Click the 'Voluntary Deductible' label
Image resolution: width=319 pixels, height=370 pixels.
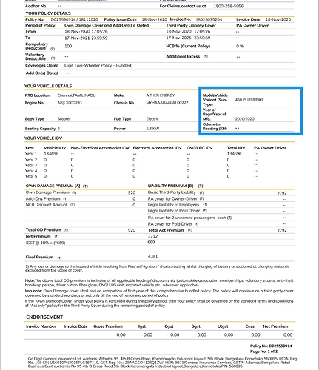[36, 57]
